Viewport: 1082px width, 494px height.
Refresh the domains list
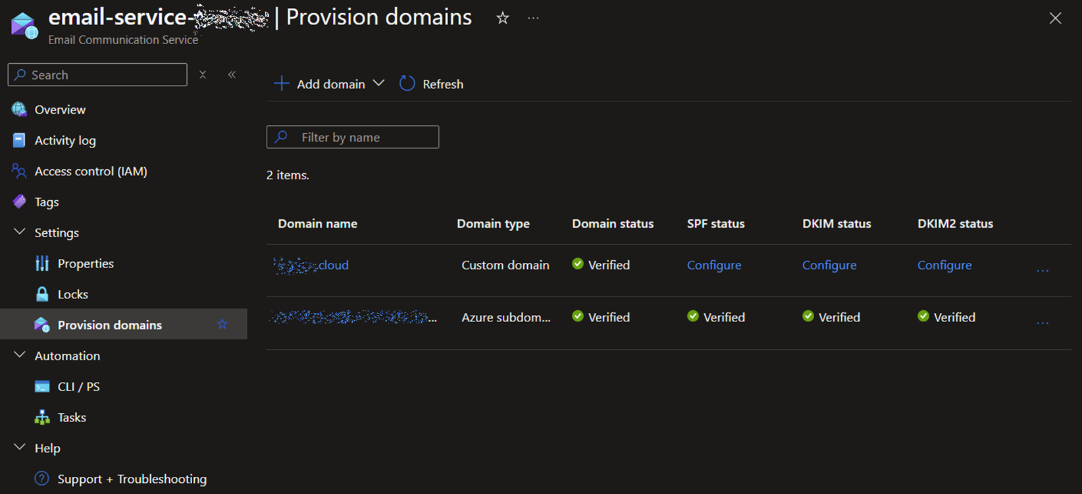point(431,84)
